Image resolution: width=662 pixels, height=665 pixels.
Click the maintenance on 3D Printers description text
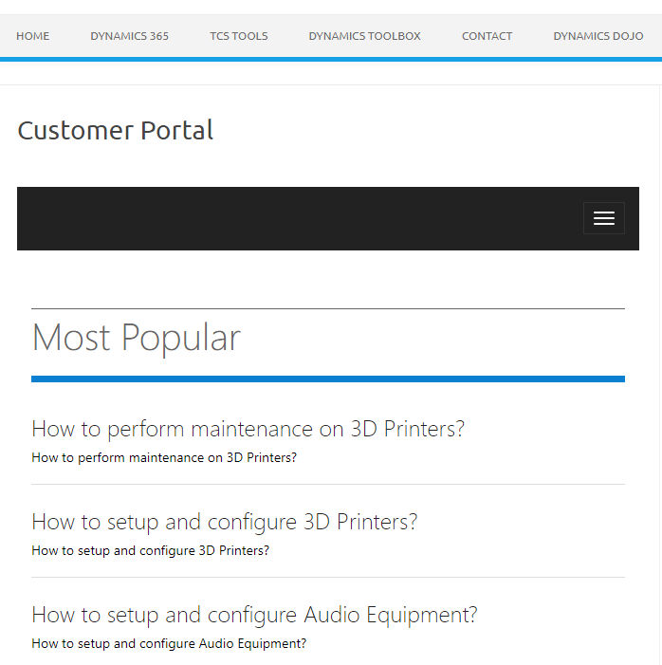pos(164,457)
